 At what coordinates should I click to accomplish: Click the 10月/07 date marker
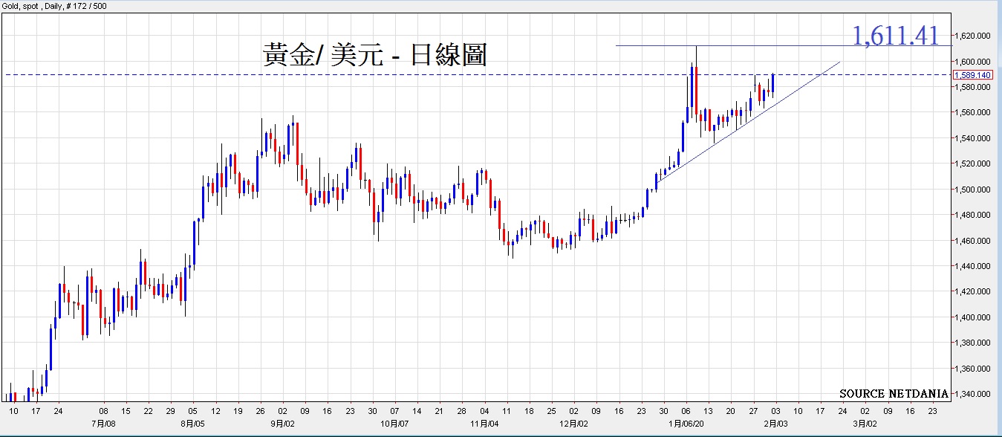coord(394,424)
